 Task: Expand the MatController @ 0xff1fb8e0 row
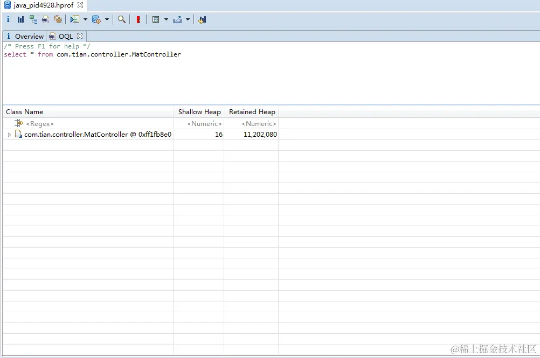point(9,135)
